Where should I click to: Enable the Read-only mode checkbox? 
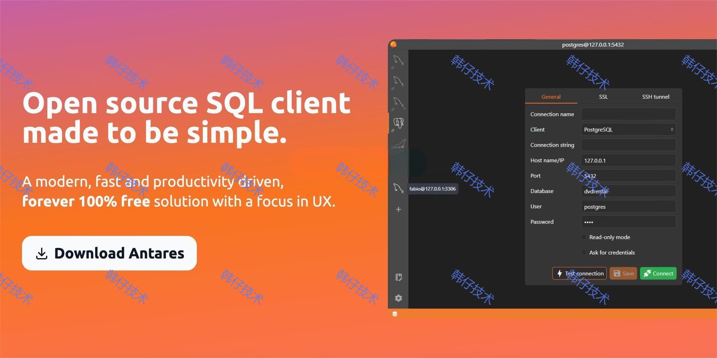point(583,237)
